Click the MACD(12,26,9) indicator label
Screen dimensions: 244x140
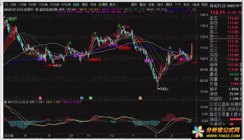18,102
